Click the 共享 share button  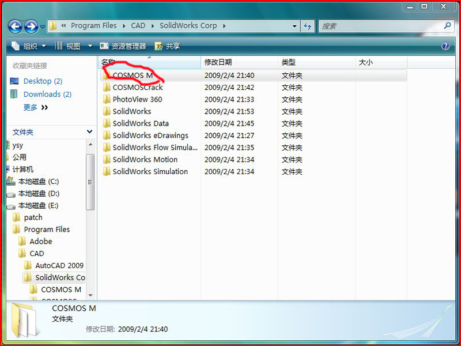tap(167, 46)
